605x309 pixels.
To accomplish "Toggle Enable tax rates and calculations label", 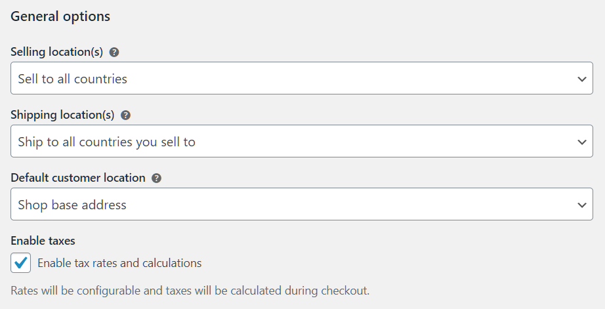I will [119, 263].
